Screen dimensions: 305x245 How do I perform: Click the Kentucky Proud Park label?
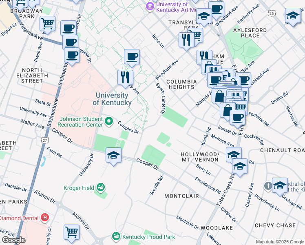coord(149,237)
